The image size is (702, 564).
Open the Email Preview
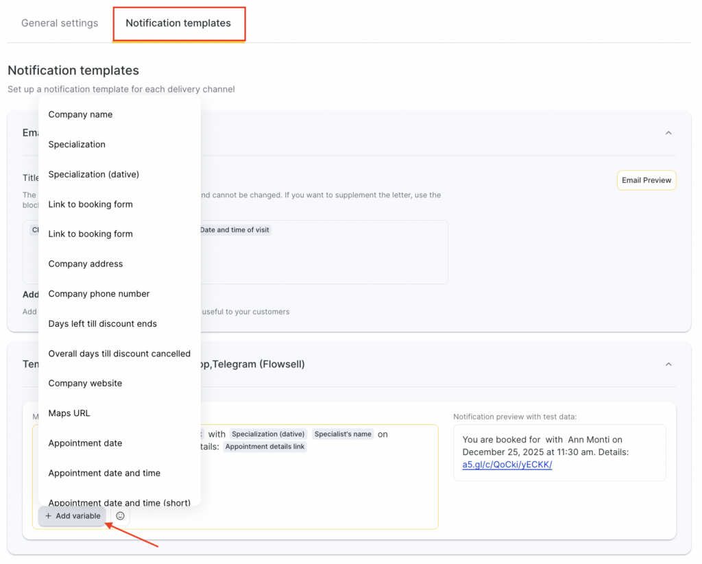pyautogui.click(x=646, y=180)
